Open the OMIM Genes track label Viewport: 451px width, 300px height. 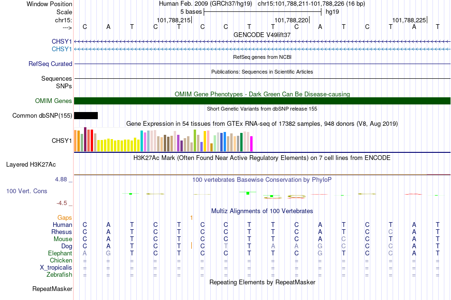(x=54, y=101)
